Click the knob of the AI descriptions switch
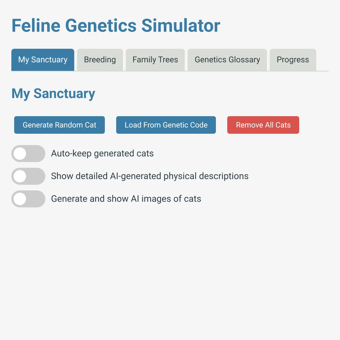 (x=20, y=176)
